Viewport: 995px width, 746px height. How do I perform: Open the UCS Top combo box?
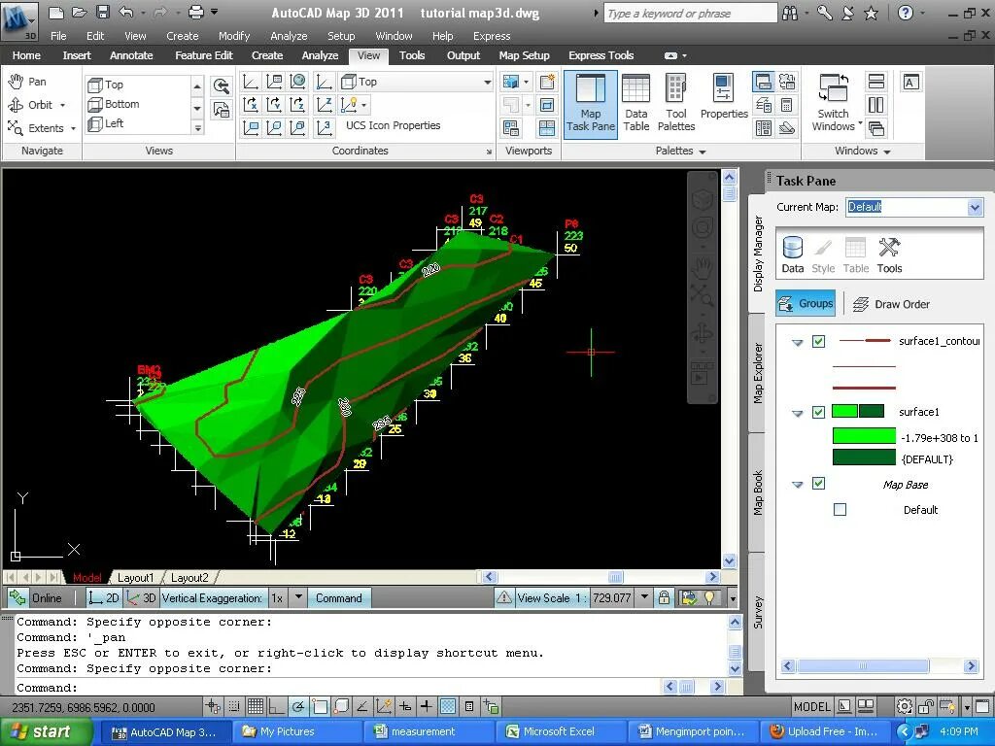416,82
